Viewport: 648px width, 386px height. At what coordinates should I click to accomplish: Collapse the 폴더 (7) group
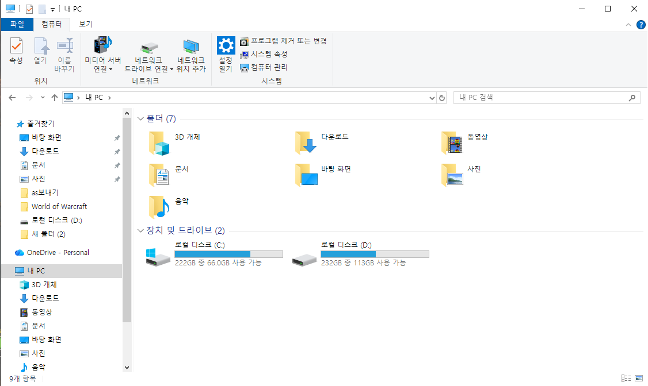pos(141,119)
